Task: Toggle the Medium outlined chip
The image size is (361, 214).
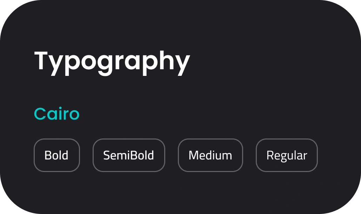Action: click(x=210, y=155)
